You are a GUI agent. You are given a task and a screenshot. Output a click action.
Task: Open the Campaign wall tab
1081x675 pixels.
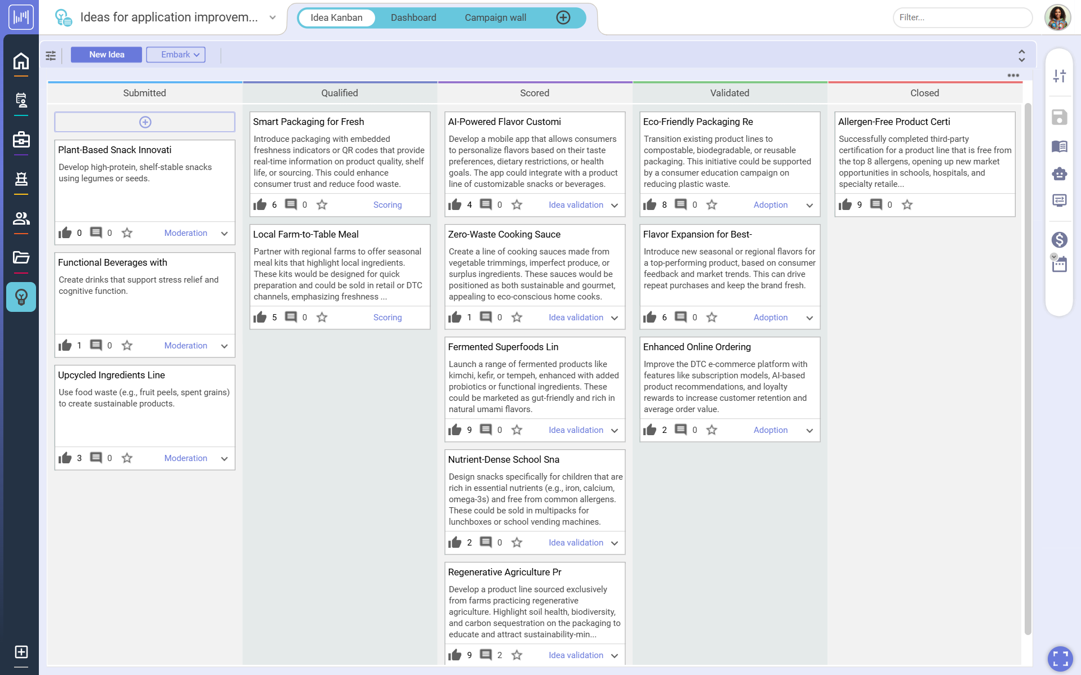pyautogui.click(x=495, y=17)
